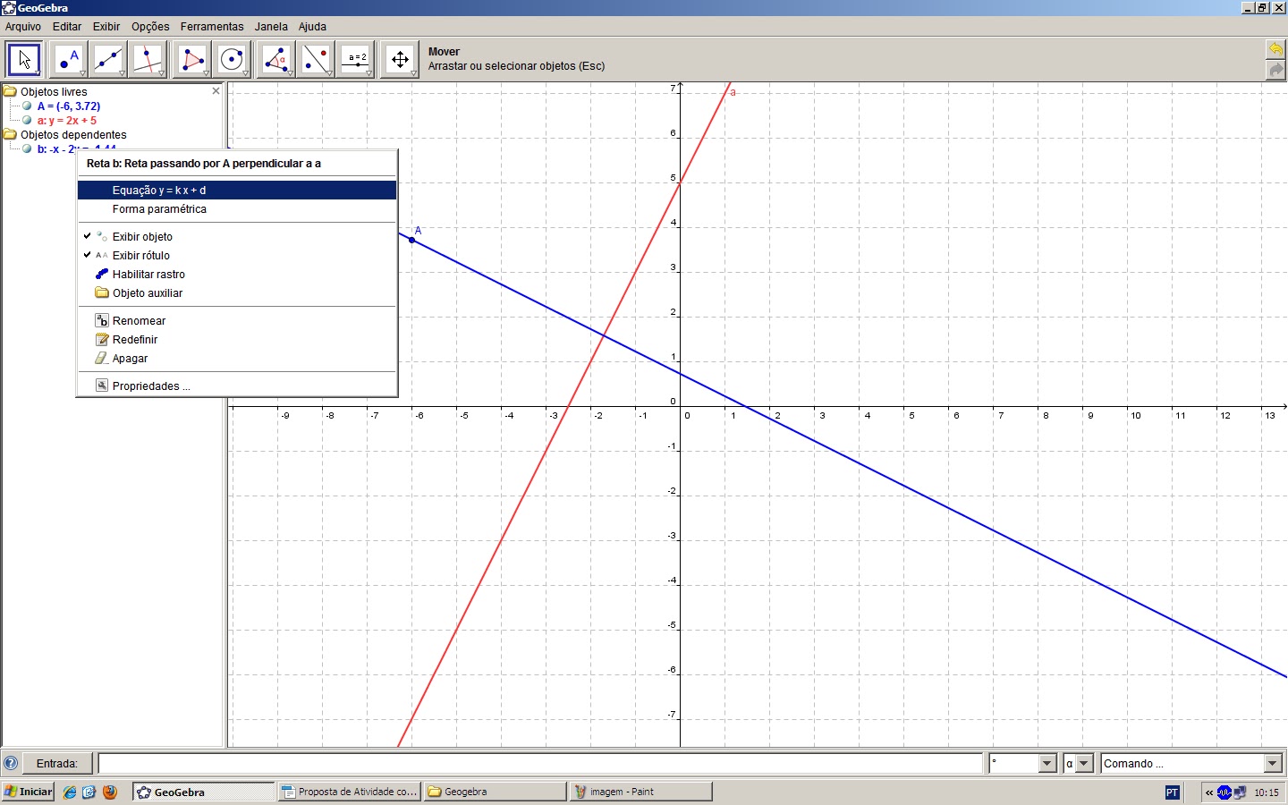Viewport: 1288px width, 805px height.
Task: Choose Forma paramétrica form
Action: pos(237,208)
